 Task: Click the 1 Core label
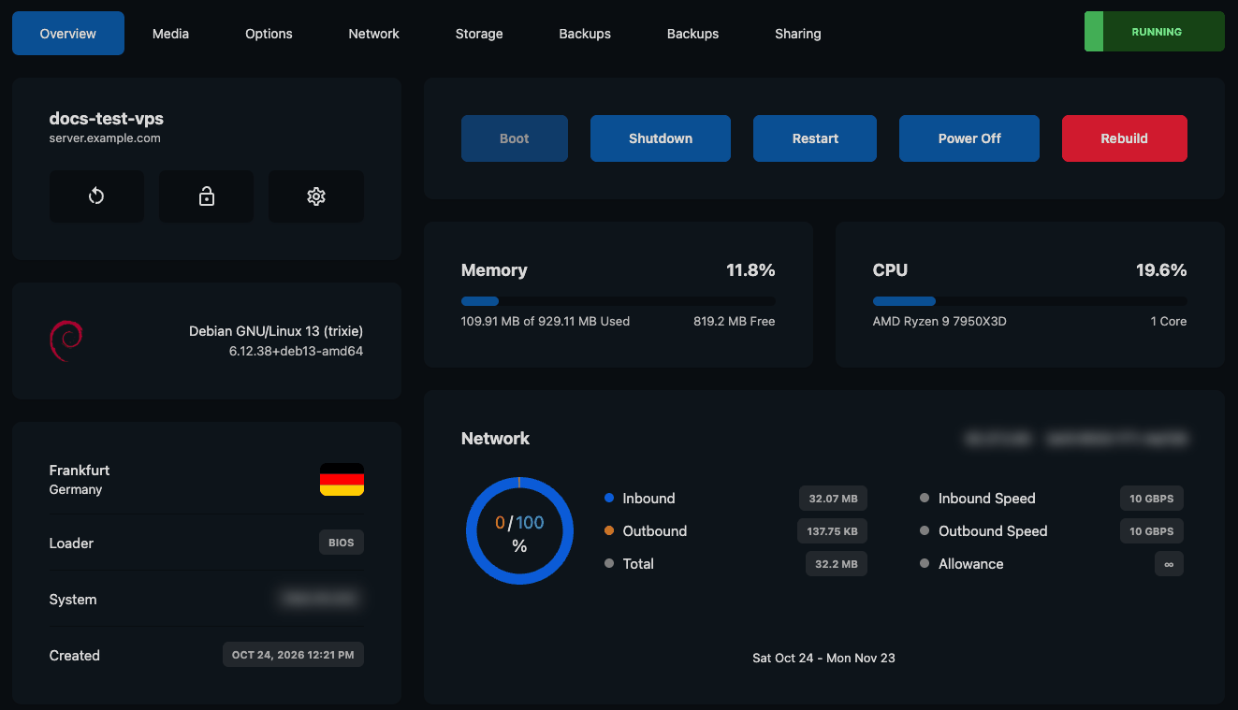(x=1169, y=322)
